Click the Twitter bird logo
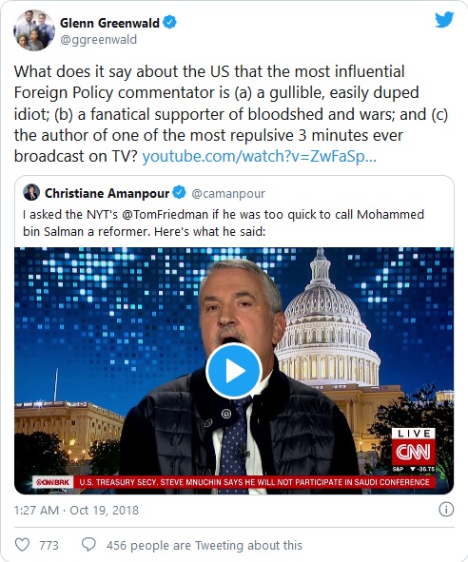 444,20
